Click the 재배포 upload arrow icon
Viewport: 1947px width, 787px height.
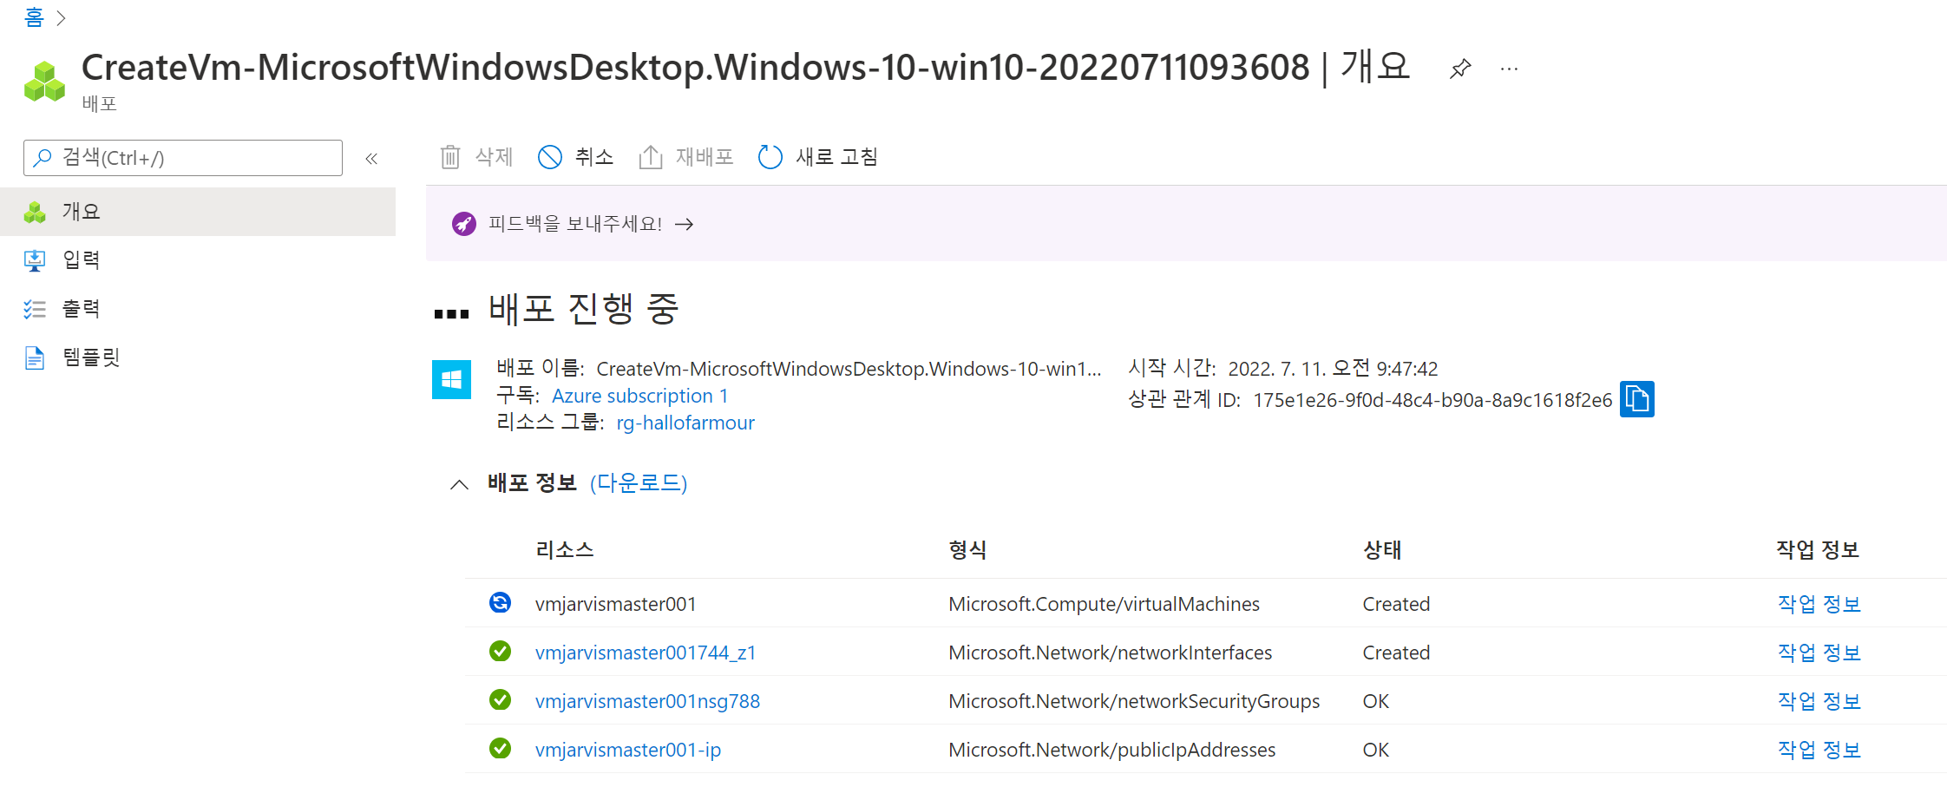[651, 157]
